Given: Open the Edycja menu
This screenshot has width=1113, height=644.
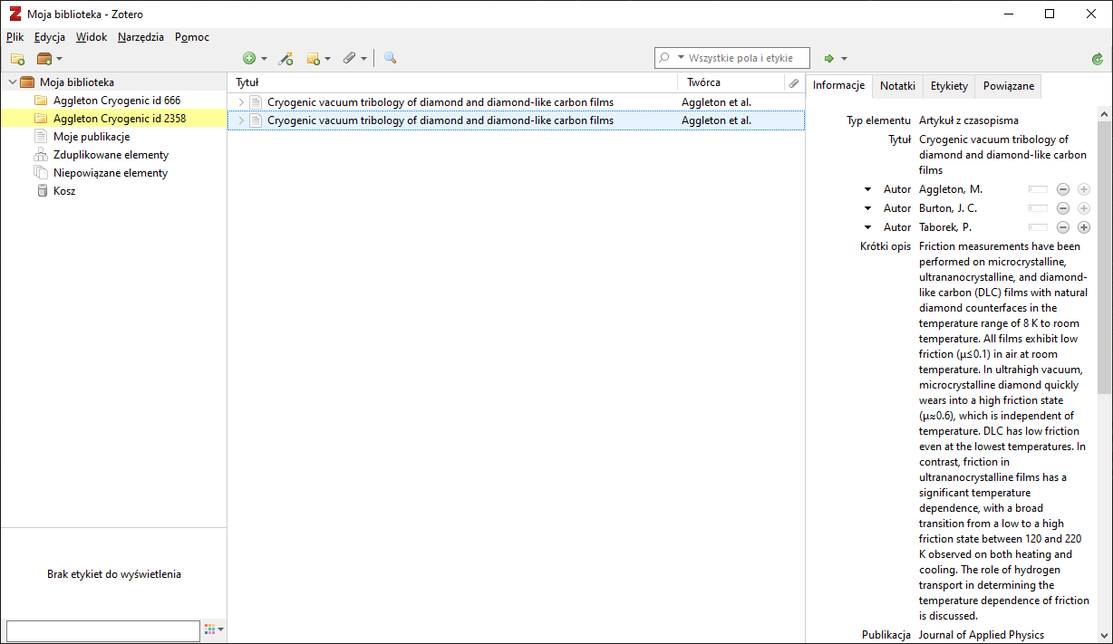Looking at the screenshot, I should click(50, 37).
